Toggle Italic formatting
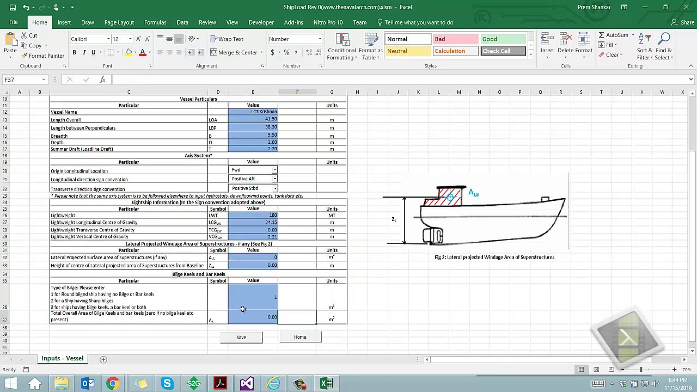This screenshot has height=392, width=697. [84, 52]
